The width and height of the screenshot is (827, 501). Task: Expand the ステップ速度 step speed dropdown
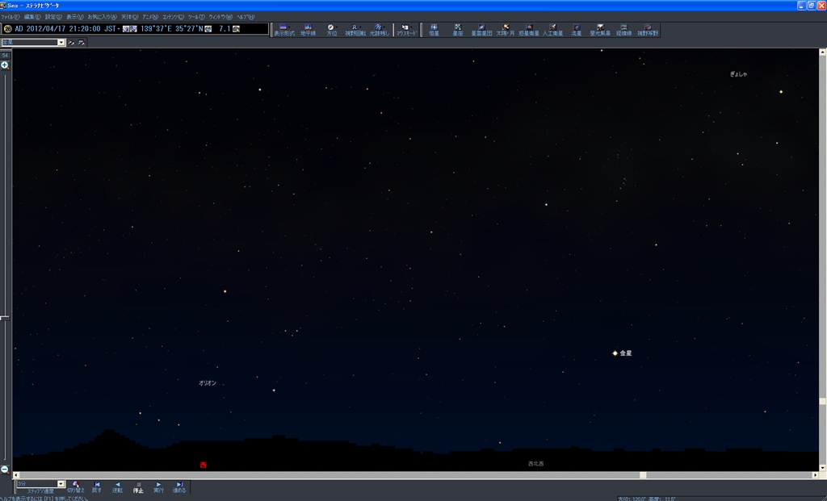(61, 484)
